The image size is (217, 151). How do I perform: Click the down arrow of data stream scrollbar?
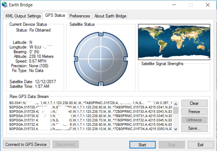pos(176,129)
